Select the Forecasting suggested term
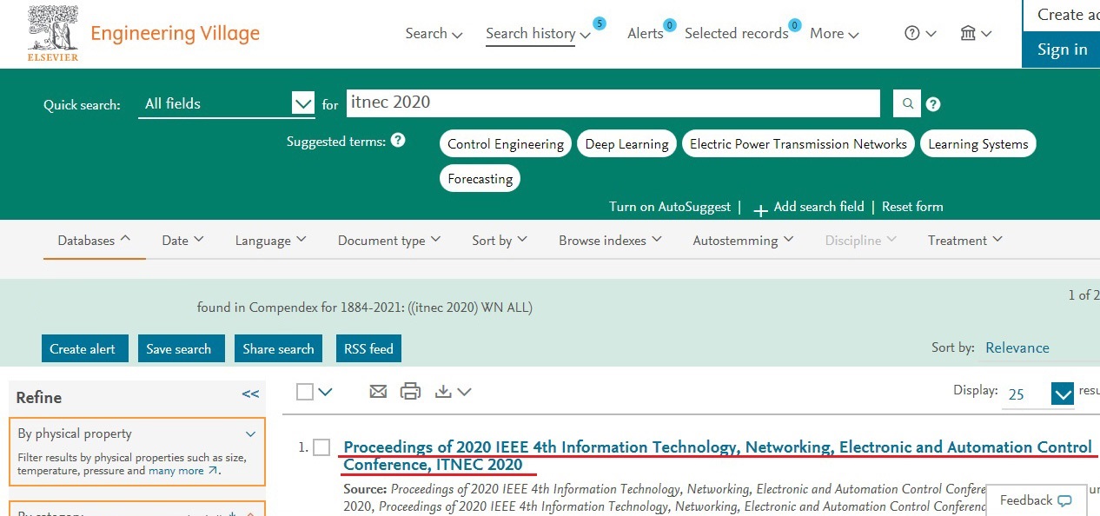The height and width of the screenshot is (516, 1100). coord(480,179)
